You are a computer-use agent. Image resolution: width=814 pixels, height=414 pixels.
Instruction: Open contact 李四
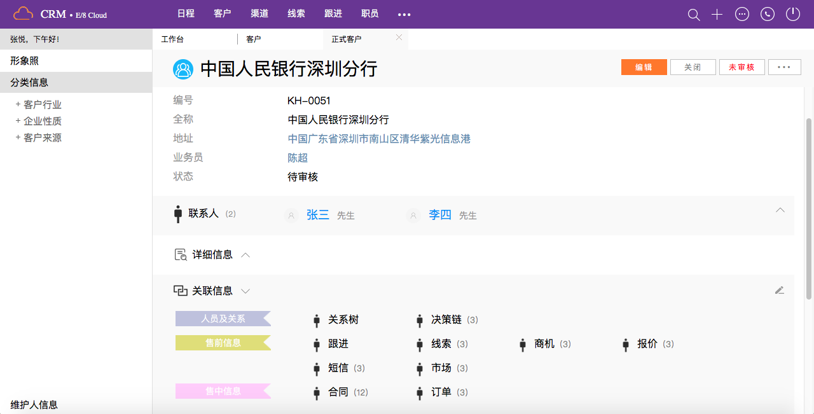440,215
